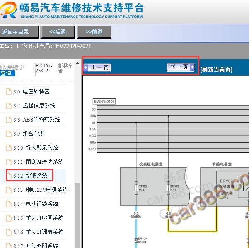Click the 58b power rail label

point(93,143)
